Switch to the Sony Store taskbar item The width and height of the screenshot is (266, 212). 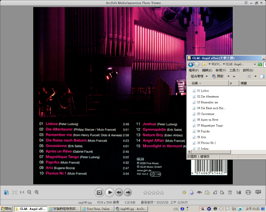pyautogui.click(x=98, y=209)
